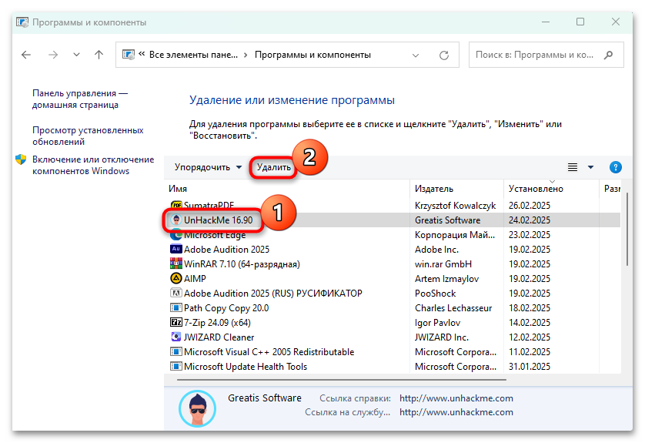The height and width of the screenshot is (443, 645).
Task: Open Windows features on/off link
Action: (93, 165)
